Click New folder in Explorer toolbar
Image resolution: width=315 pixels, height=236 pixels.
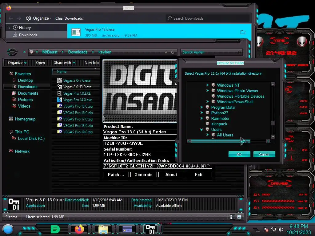point(92,63)
